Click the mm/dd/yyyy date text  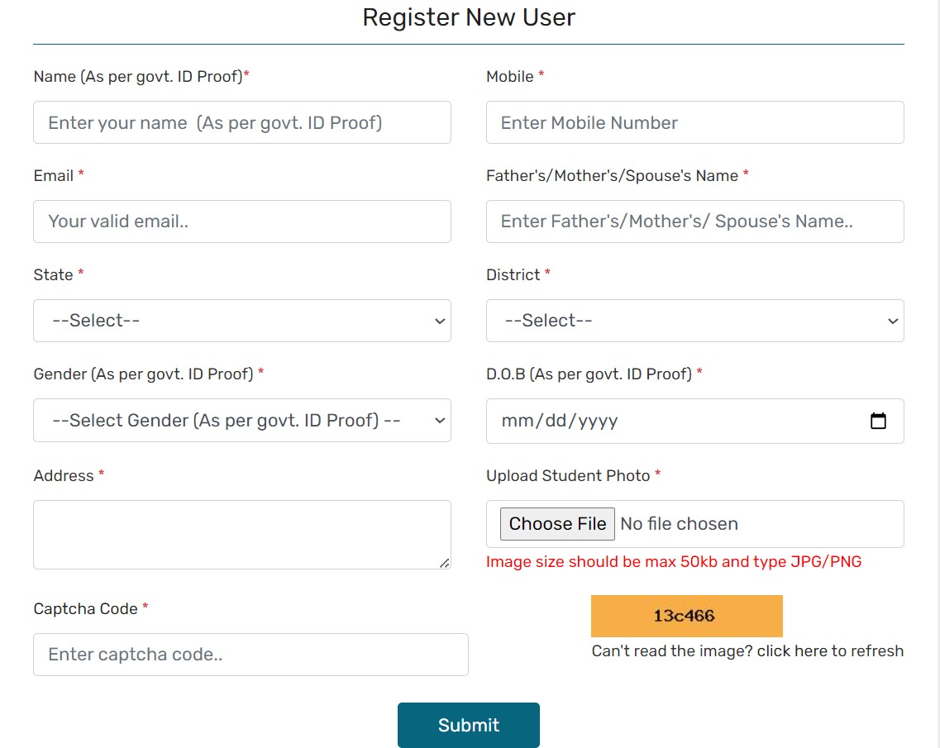[x=560, y=421]
